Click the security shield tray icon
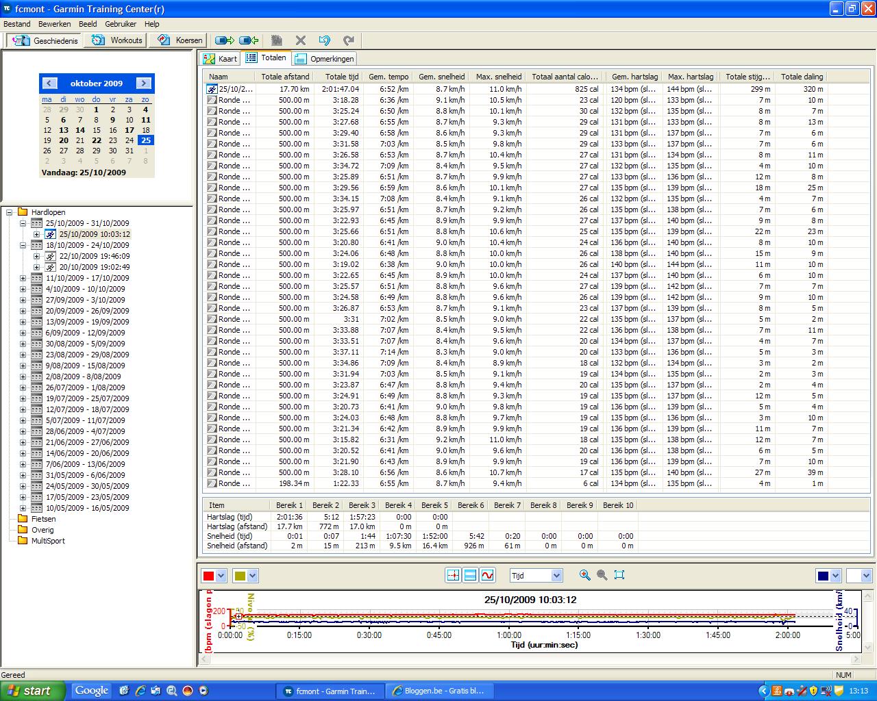Viewport: 877px width, 701px height. click(813, 691)
